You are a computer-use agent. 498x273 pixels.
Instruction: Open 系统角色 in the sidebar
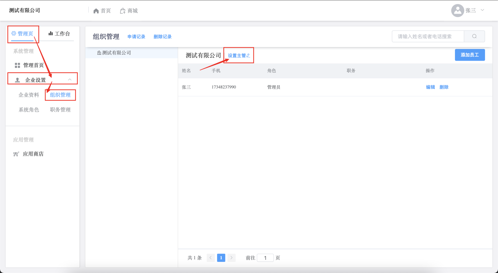click(x=29, y=110)
